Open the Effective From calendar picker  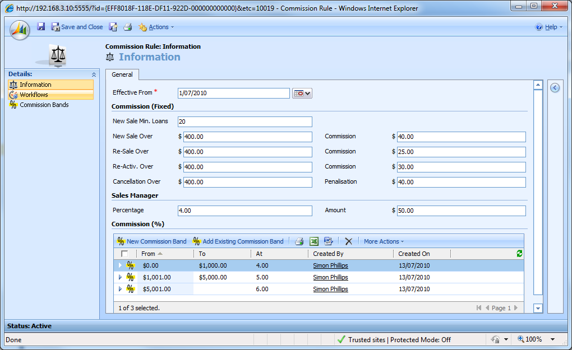point(302,94)
